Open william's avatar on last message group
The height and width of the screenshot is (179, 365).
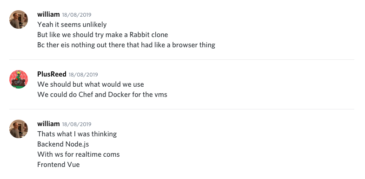click(19, 129)
